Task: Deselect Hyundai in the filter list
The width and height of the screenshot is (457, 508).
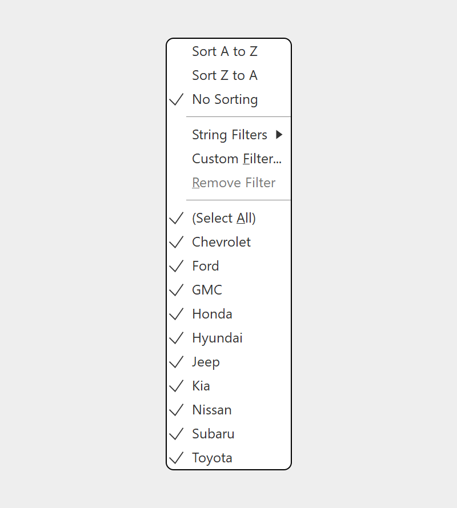Action: click(228, 338)
